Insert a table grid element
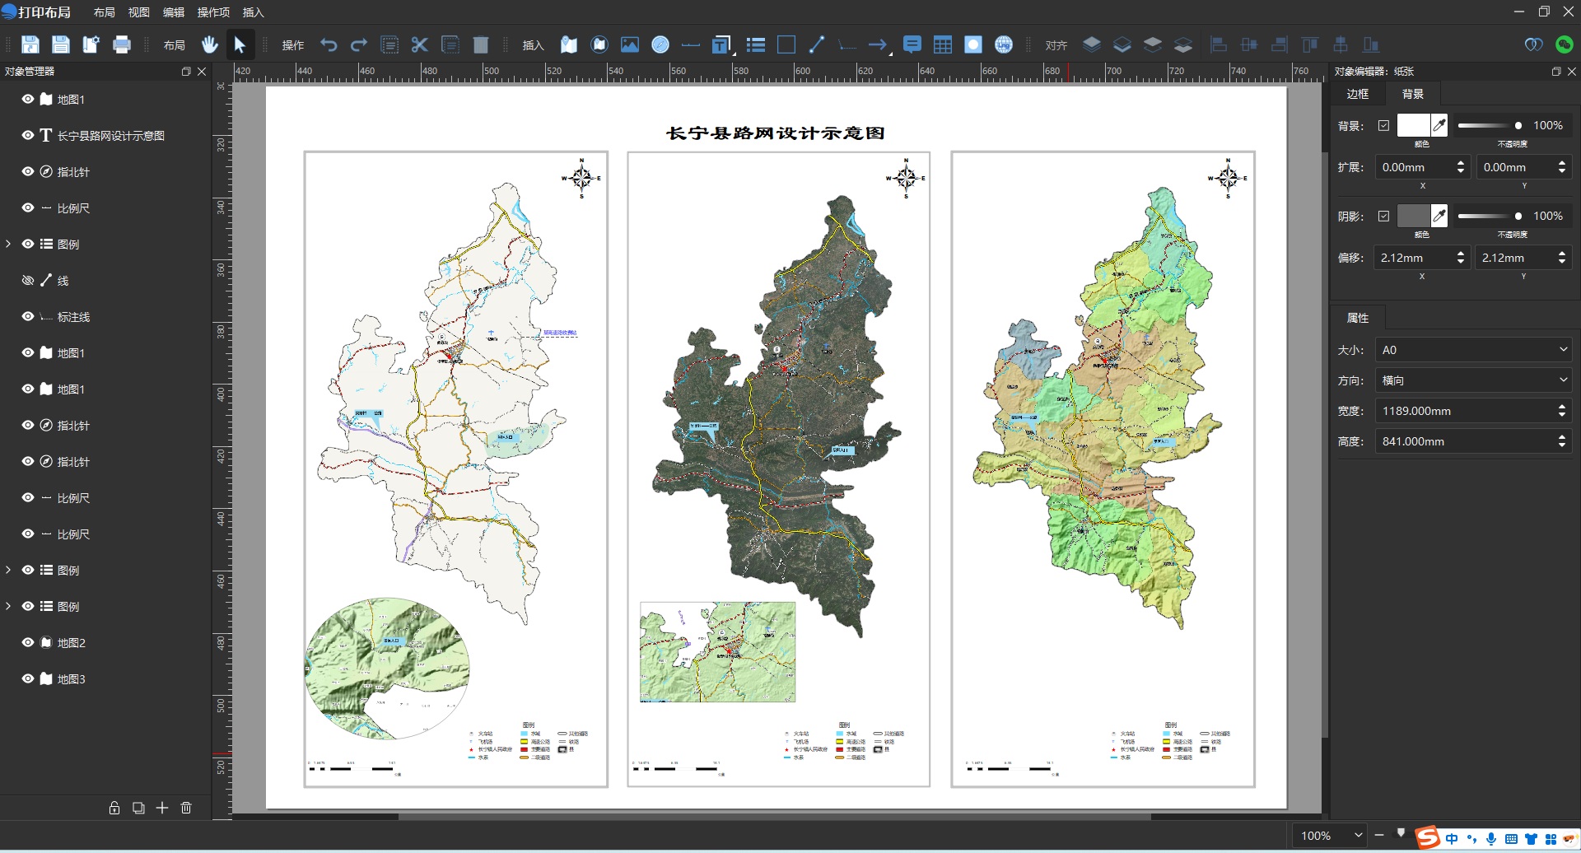Image resolution: width=1581 pixels, height=853 pixels. (x=943, y=45)
